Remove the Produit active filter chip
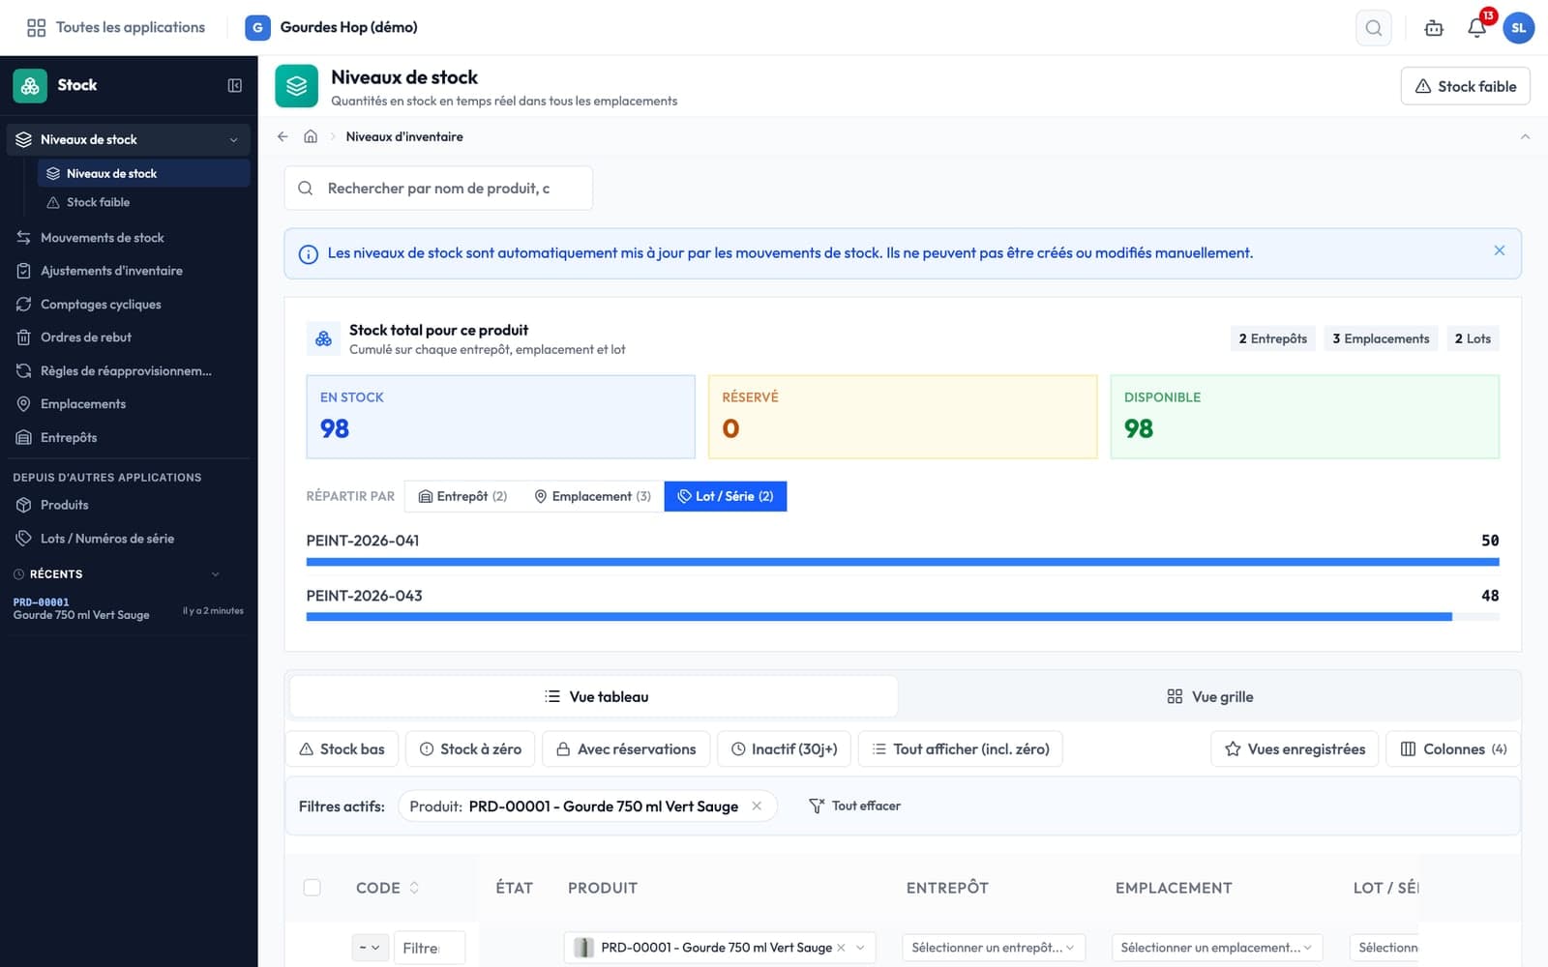Viewport: 1548px width, 967px height. [x=757, y=806]
